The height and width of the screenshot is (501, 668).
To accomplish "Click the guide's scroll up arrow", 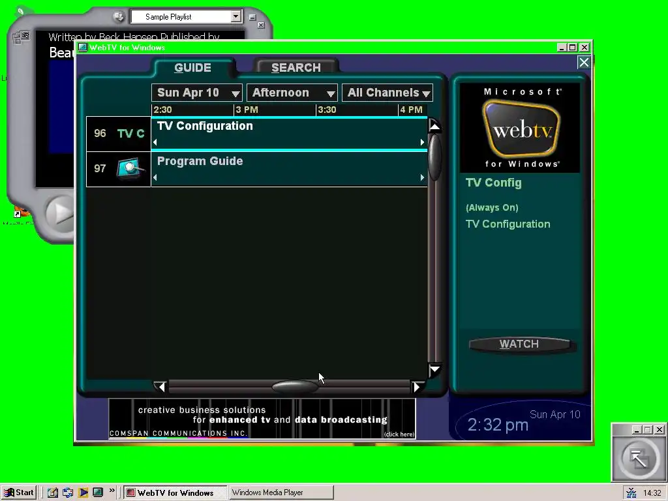I will (x=434, y=126).
